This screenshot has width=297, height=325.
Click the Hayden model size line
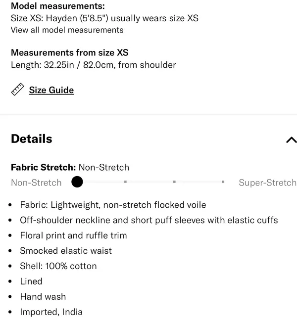104,18
